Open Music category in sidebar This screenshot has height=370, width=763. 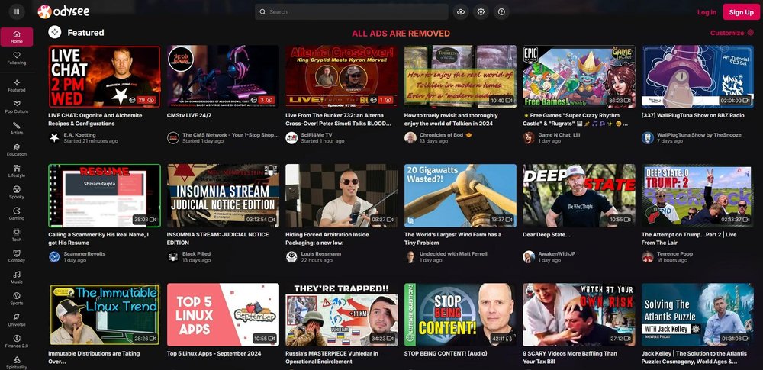[x=17, y=278]
